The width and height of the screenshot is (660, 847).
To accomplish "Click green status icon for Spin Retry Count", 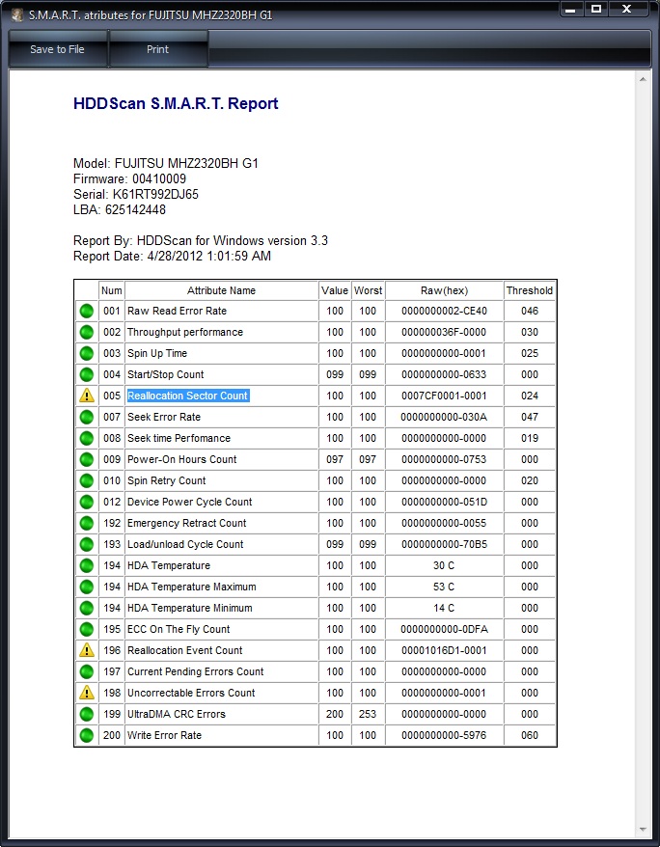I will click(x=87, y=480).
